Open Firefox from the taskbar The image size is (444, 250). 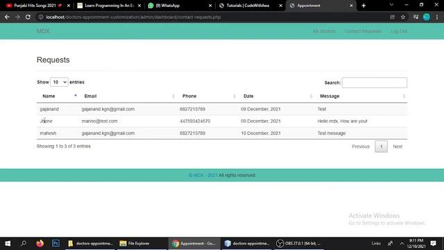pyautogui.click(x=40, y=244)
